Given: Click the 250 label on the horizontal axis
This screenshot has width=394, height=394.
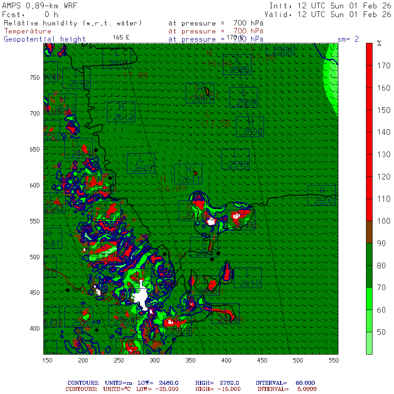Looking at the screenshot, I should coord(119,360).
